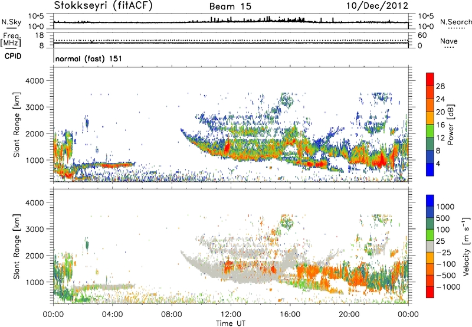Pick the velocity segment between 500 and 1000

(430, 212)
